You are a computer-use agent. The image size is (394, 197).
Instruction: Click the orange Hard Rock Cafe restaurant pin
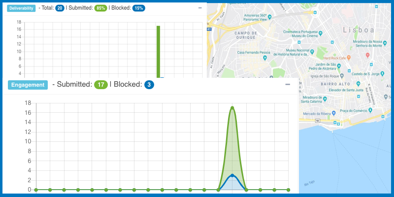[349, 58]
